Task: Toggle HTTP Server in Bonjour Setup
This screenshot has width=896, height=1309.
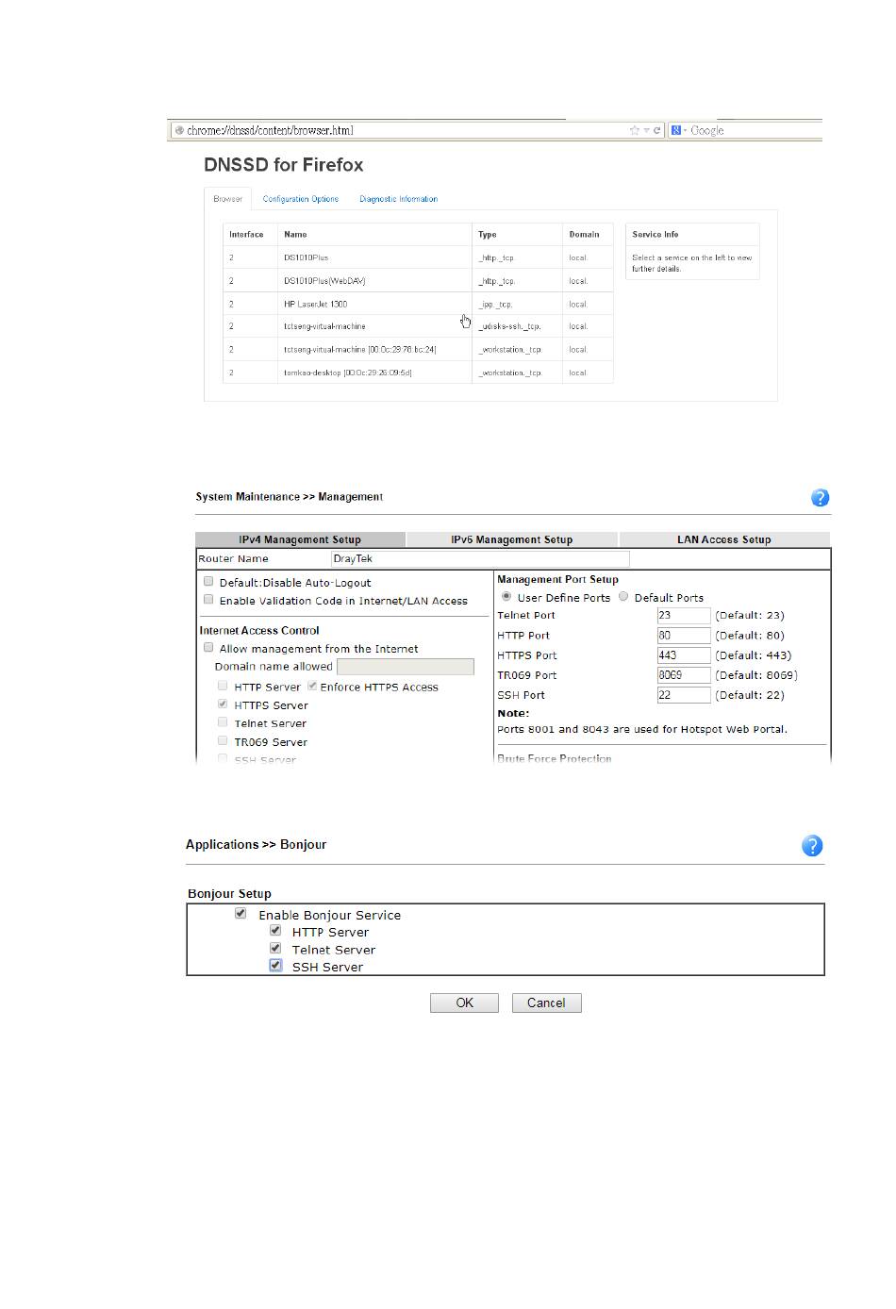Action: (275, 930)
